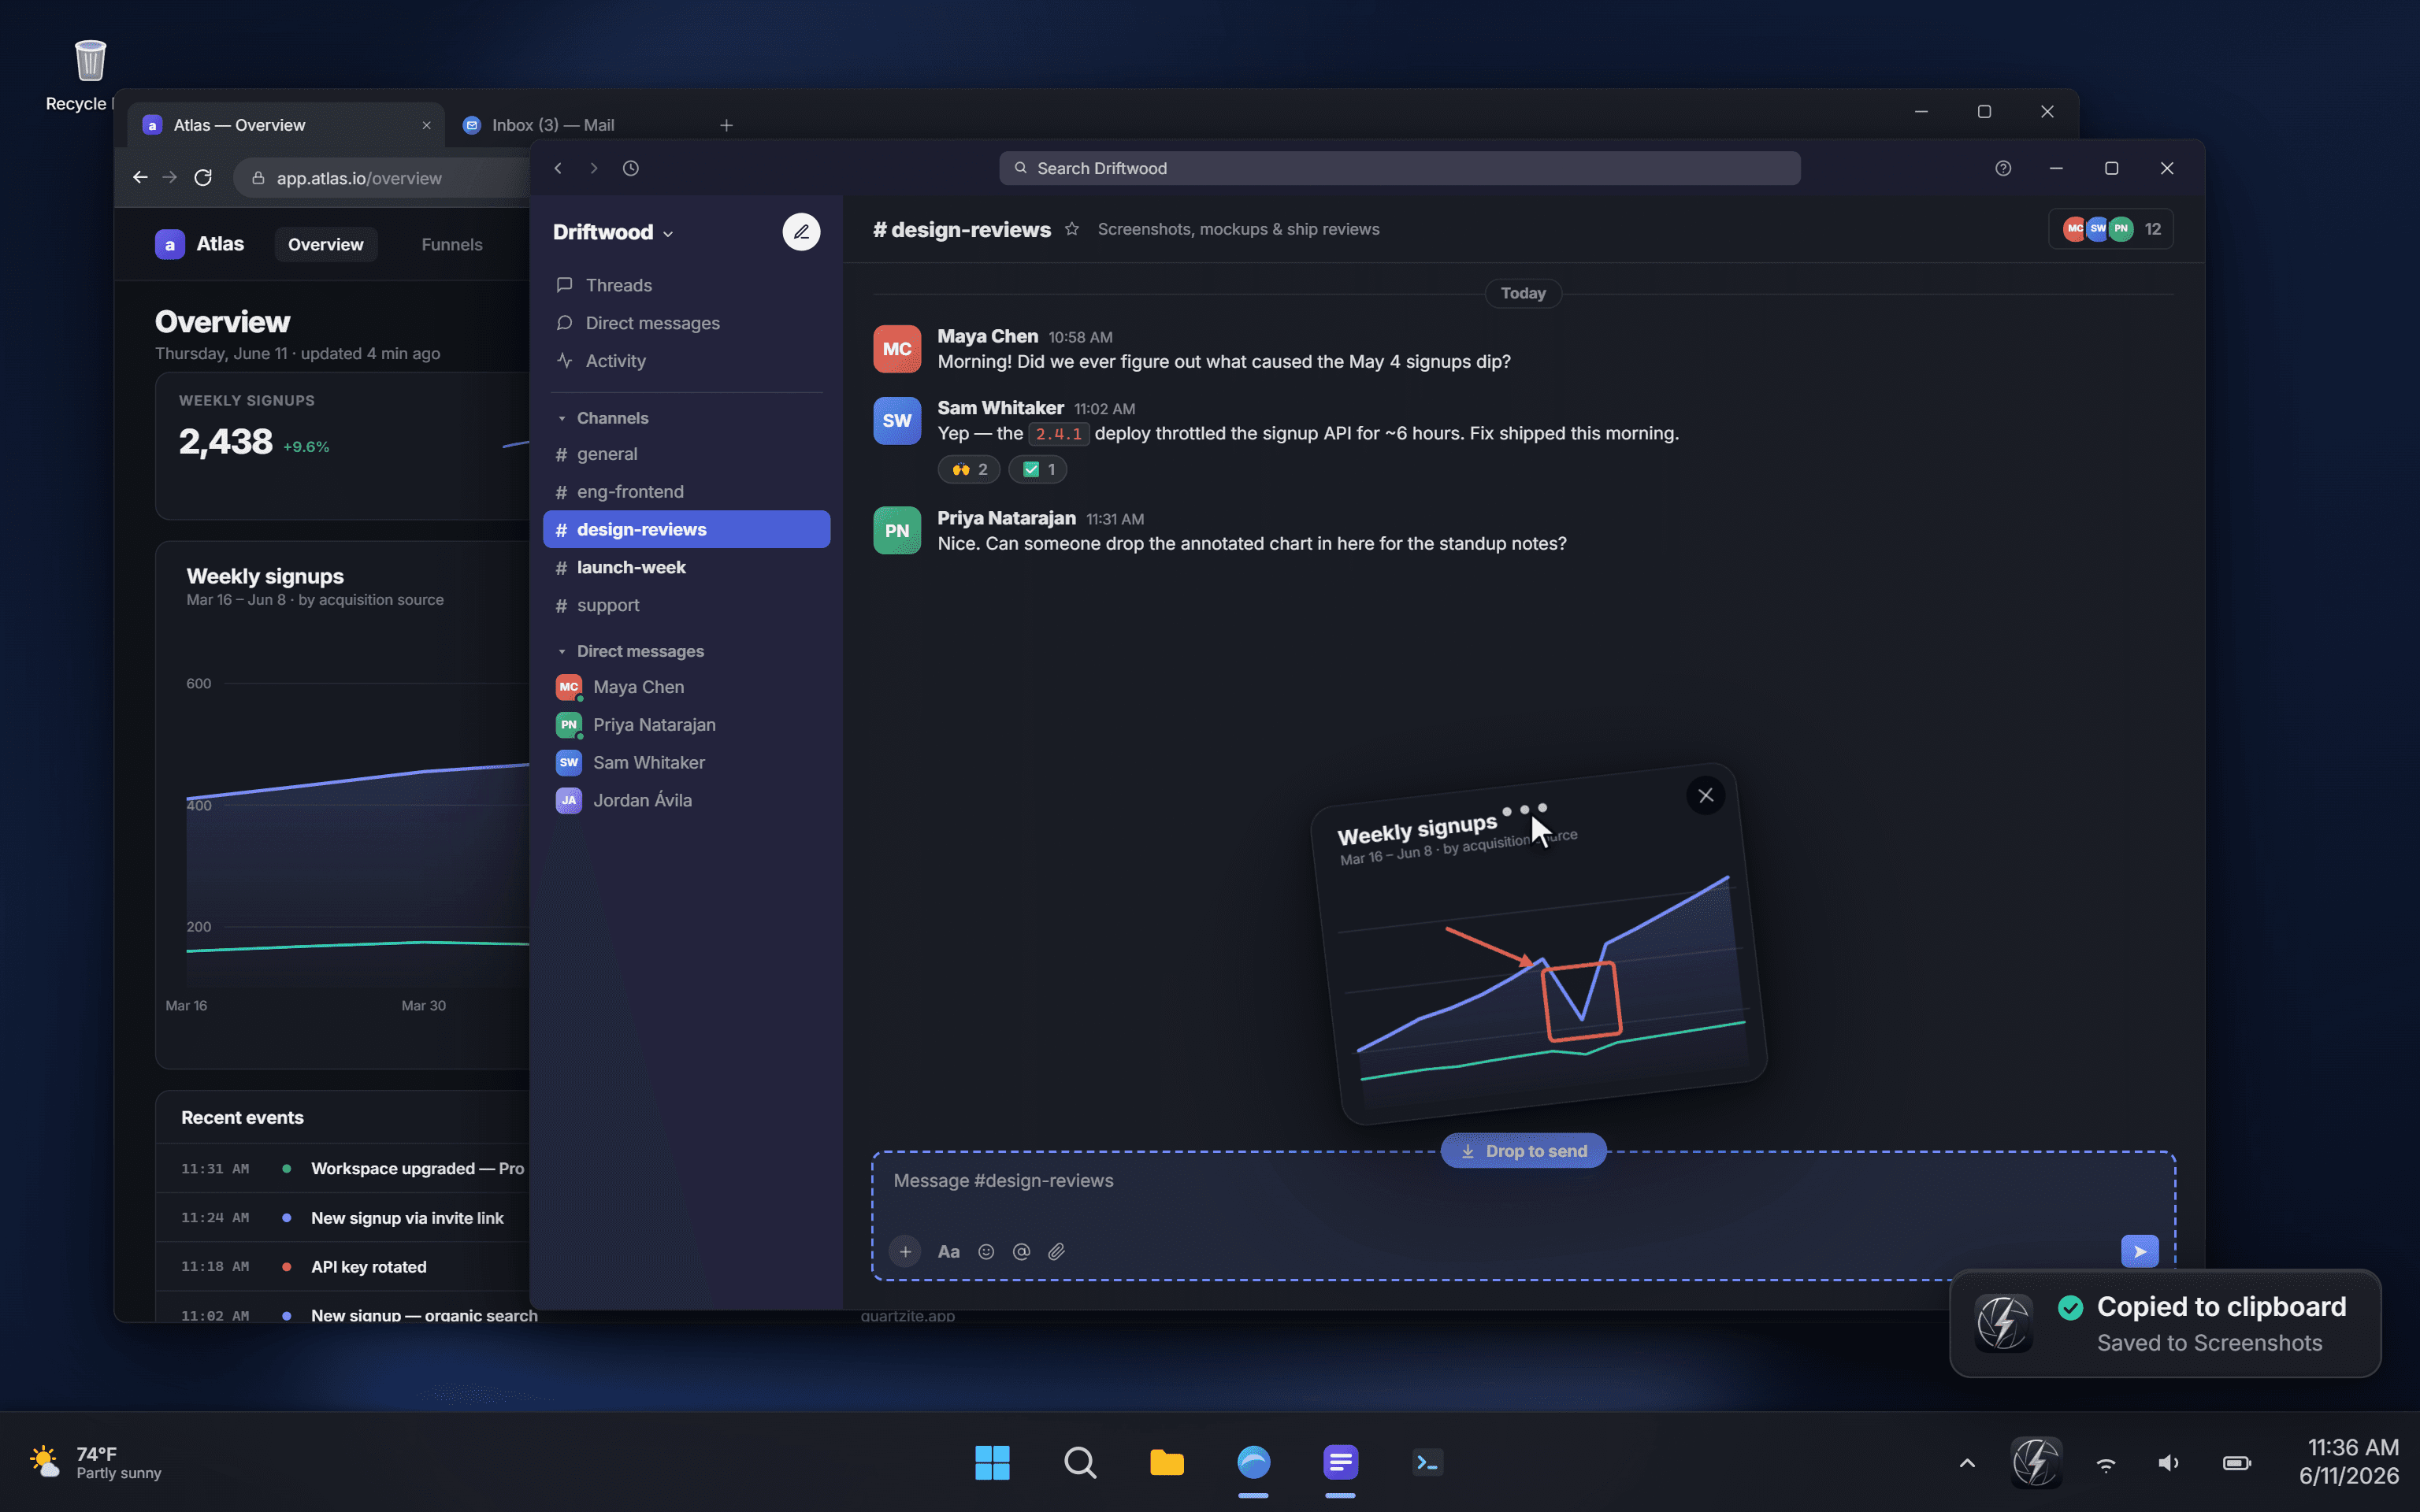Open Driftwood help icon
This screenshot has width=2420, height=1512.
pyautogui.click(x=2002, y=168)
